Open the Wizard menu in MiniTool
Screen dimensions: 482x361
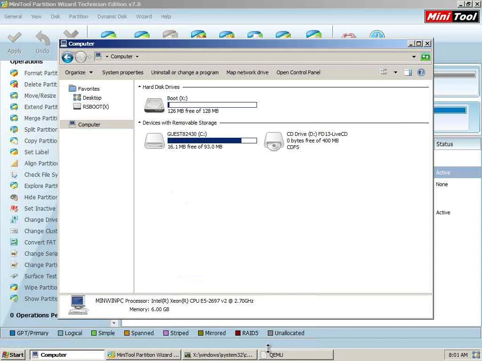click(144, 16)
